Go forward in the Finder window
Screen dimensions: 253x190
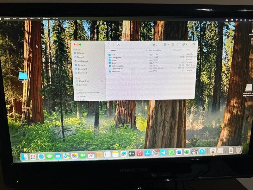click(114, 44)
